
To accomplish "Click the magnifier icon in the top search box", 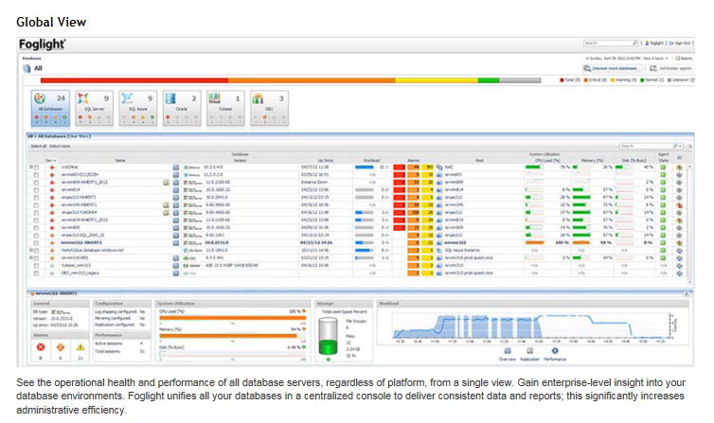I will click(x=634, y=43).
